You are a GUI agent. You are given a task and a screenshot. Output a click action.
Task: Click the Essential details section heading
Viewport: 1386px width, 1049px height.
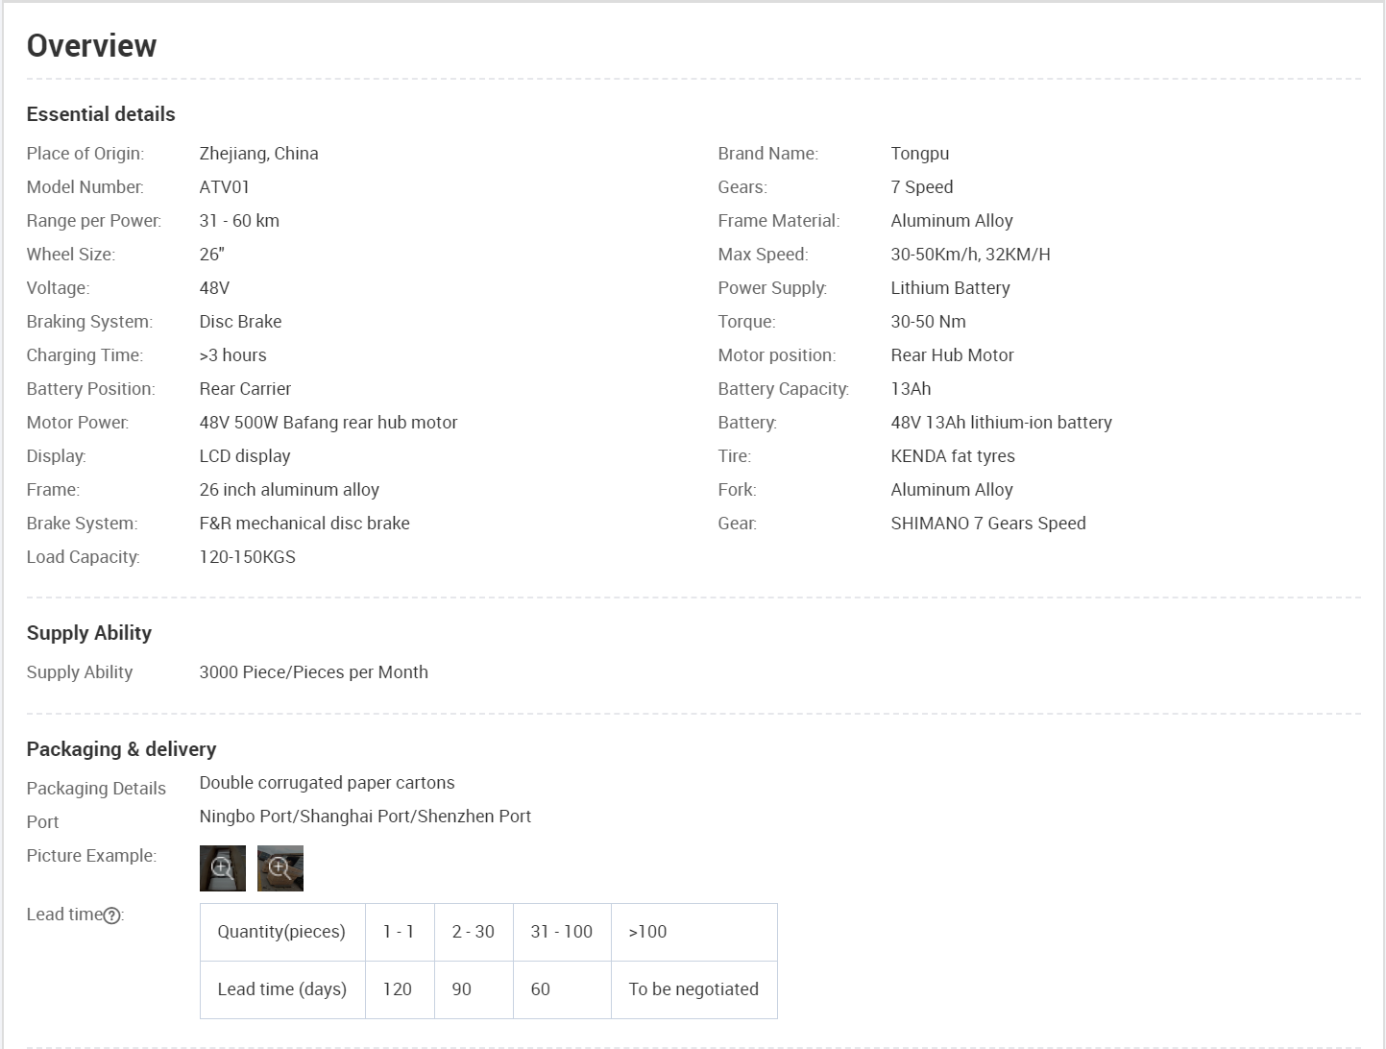click(x=101, y=114)
